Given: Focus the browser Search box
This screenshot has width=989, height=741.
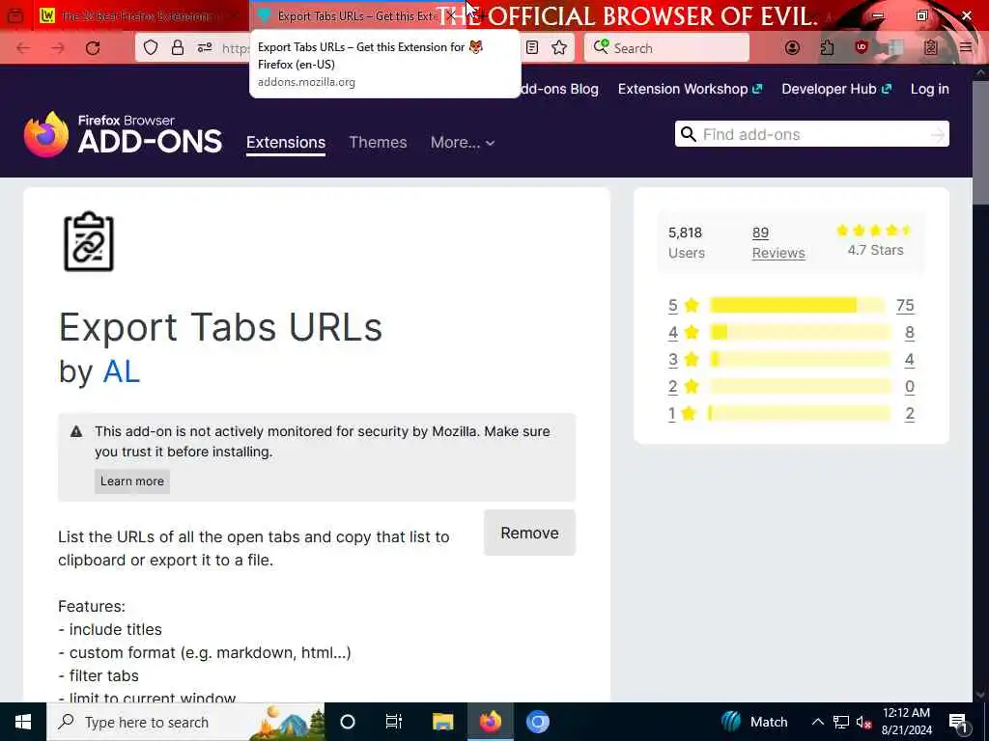Looking at the screenshot, I should click(666, 48).
